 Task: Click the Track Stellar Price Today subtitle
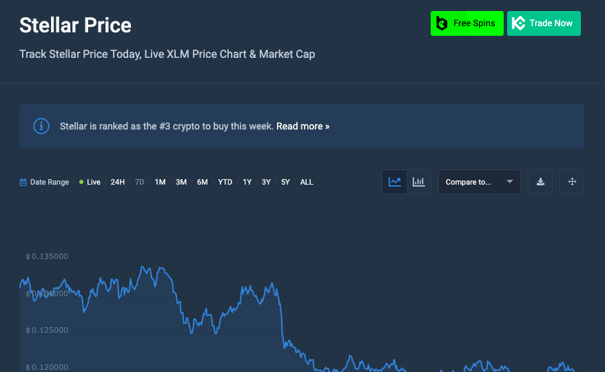pyautogui.click(x=167, y=54)
